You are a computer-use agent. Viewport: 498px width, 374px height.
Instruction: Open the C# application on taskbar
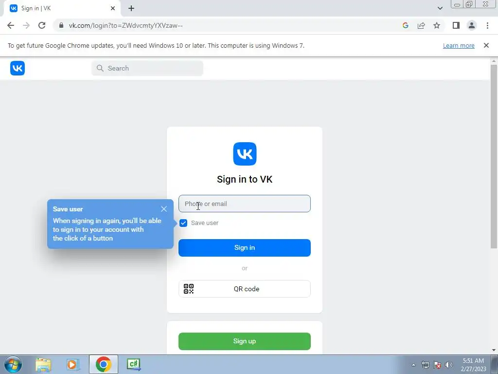coord(133,364)
